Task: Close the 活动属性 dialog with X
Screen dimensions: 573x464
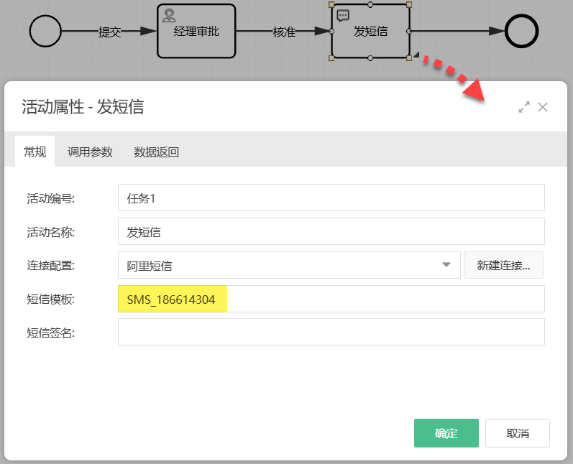Action: pyautogui.click(x=543, y=107)
